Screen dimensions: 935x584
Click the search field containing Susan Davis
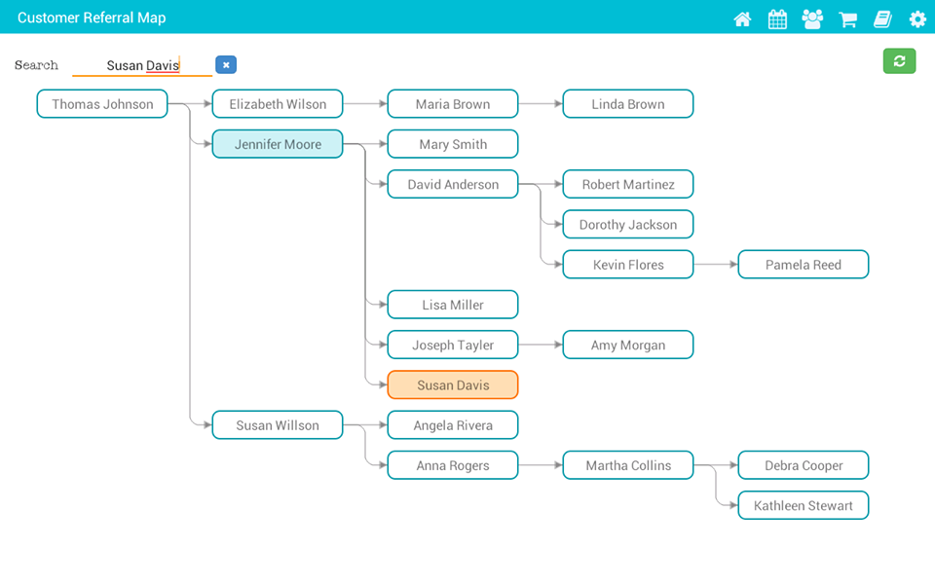tap(142, 66)
